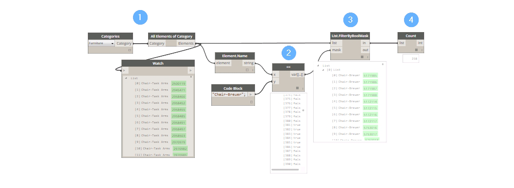The image size is (514, 188).
Task: Click the x input port on == node
Action: (276, 75)
